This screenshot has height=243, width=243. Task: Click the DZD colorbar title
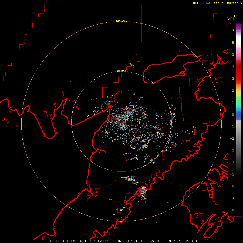tap(237, 16)
